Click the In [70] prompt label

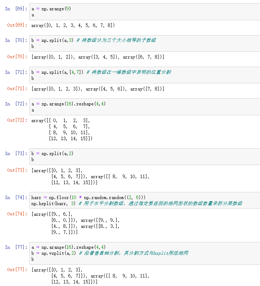(x=16, y=40)
